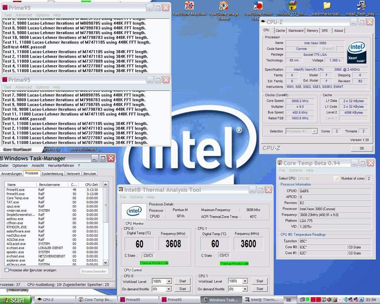Switch to the Mainboard tab in CPU-Z
Screen dimensions: 380x304
[296, 30]
